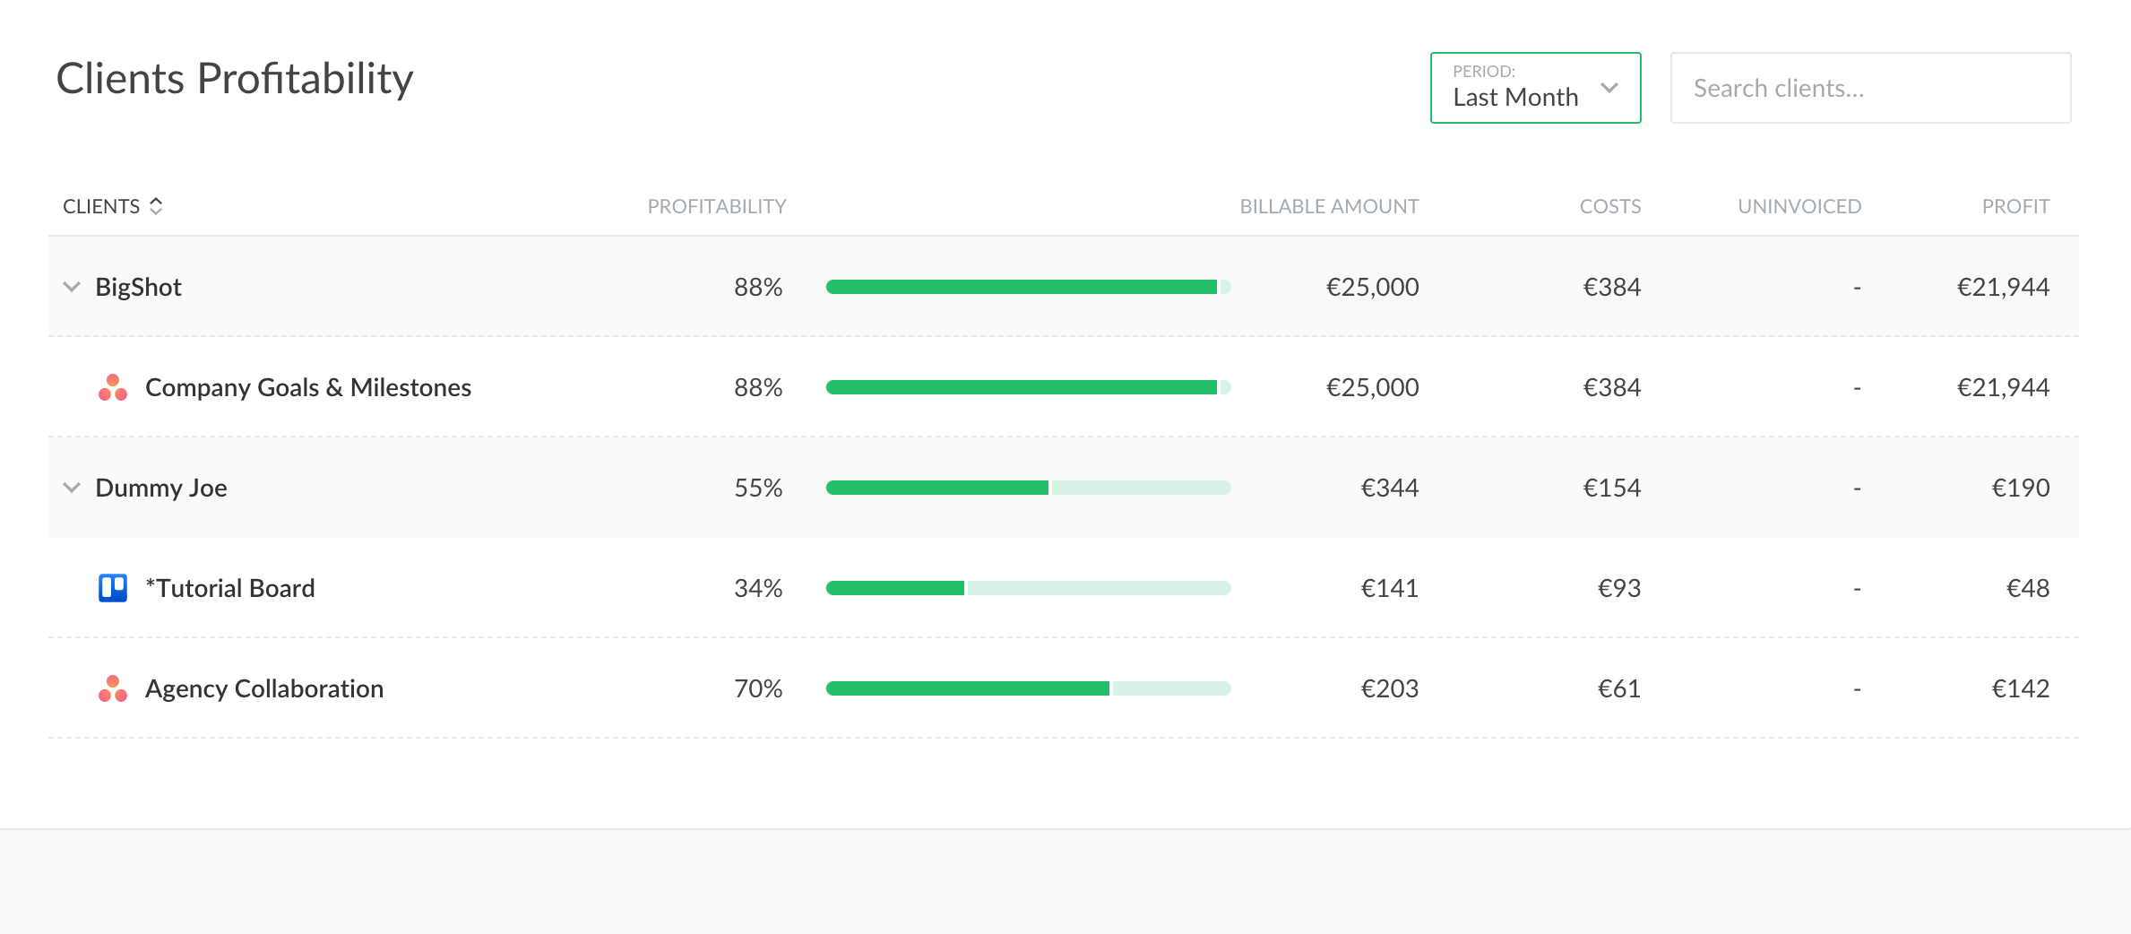The height and width of the screenshot is (934, 2131).
Task: Click Asana icon beside Company Goals & Milestones
Action: (x=113, y=387)
